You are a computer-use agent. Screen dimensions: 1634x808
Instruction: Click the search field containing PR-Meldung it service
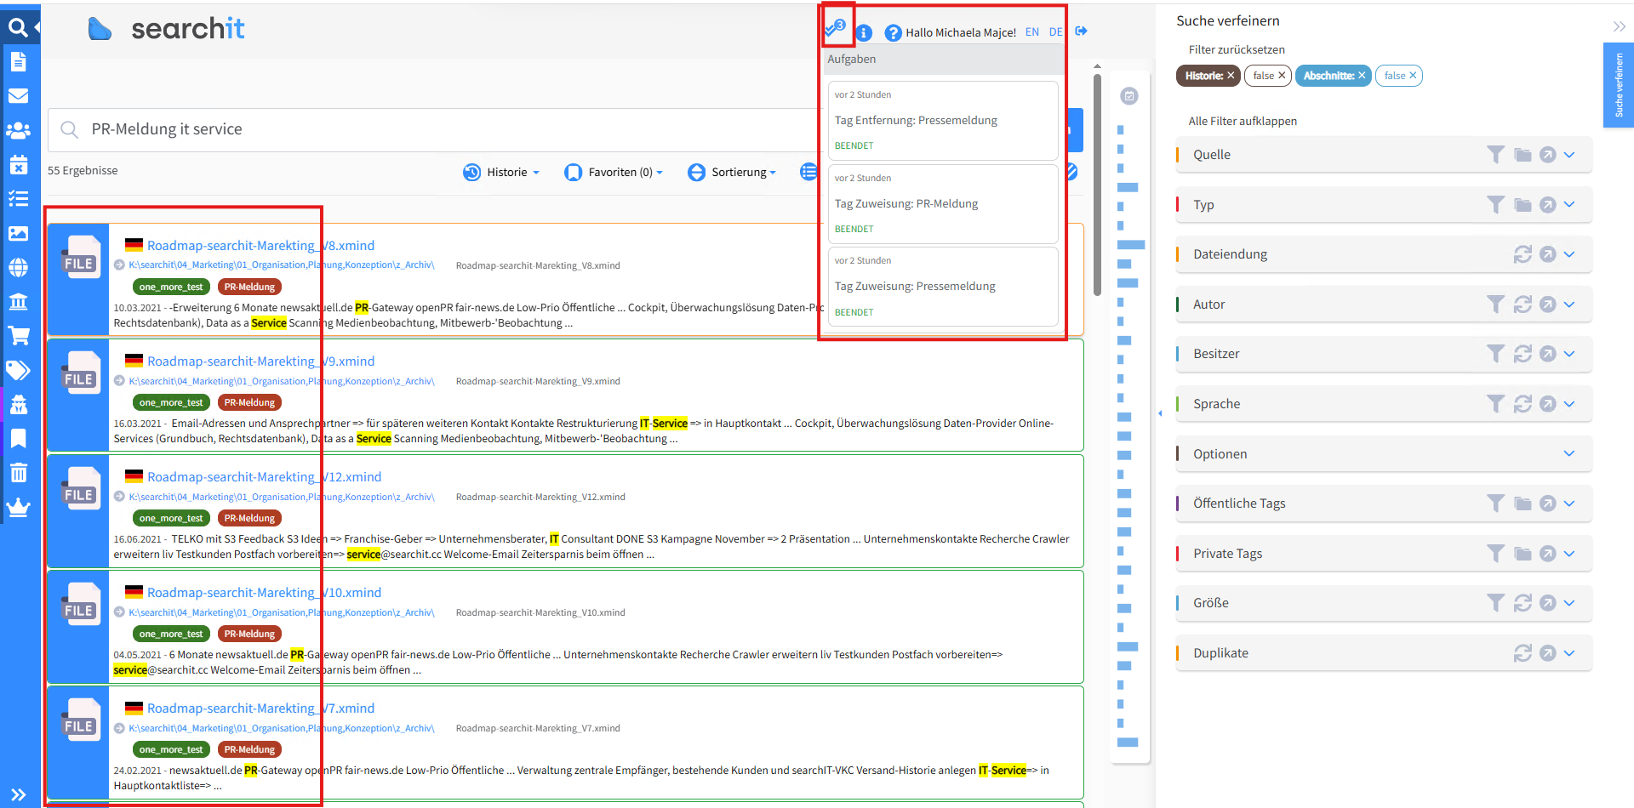pyautogui.click(x=426, y=129)
